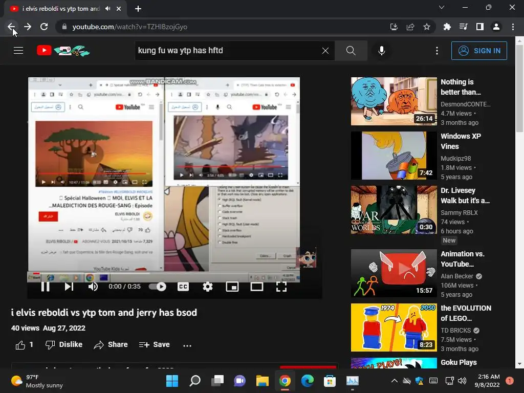Go back to the previous page
Image resolution: width=524 pixels, height=393 pixels.
tap(11, 27)
